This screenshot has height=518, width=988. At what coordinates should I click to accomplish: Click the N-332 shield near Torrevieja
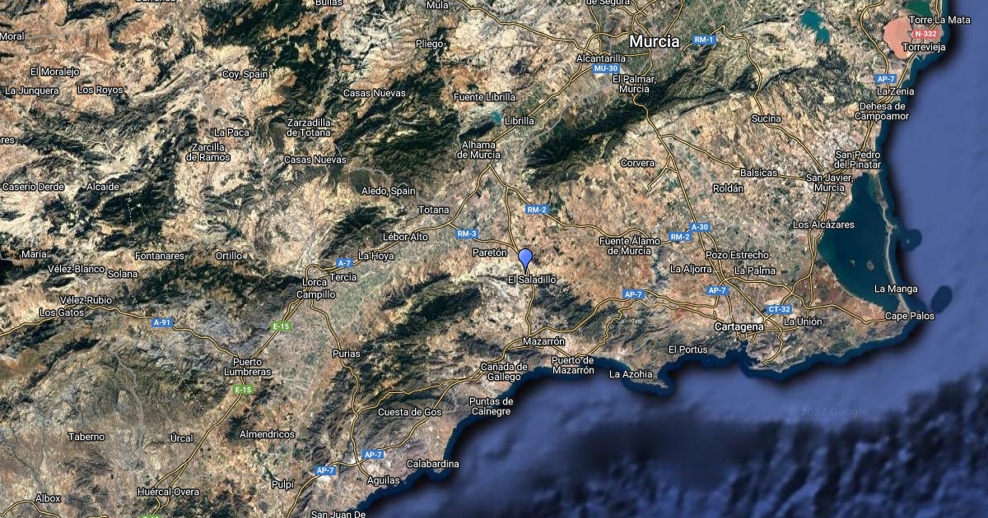(924, 33)
